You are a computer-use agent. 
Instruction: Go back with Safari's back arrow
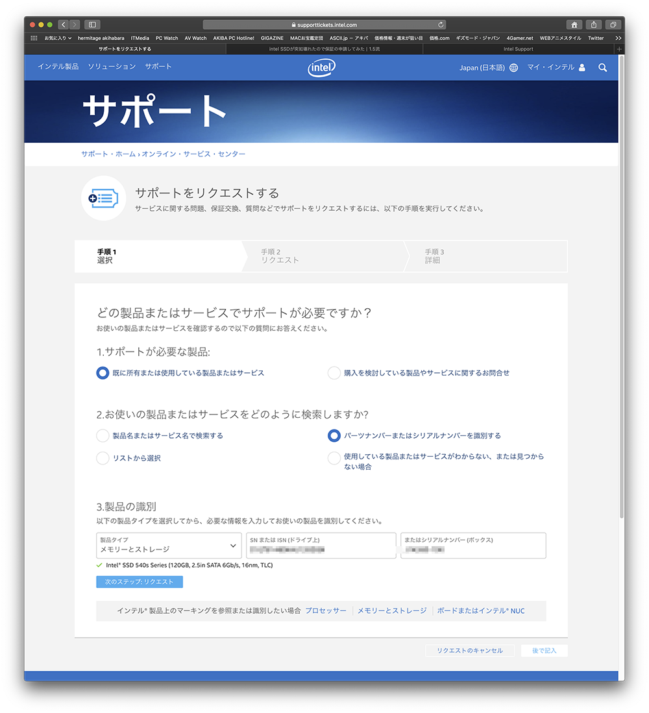click(x=63, y=25)
